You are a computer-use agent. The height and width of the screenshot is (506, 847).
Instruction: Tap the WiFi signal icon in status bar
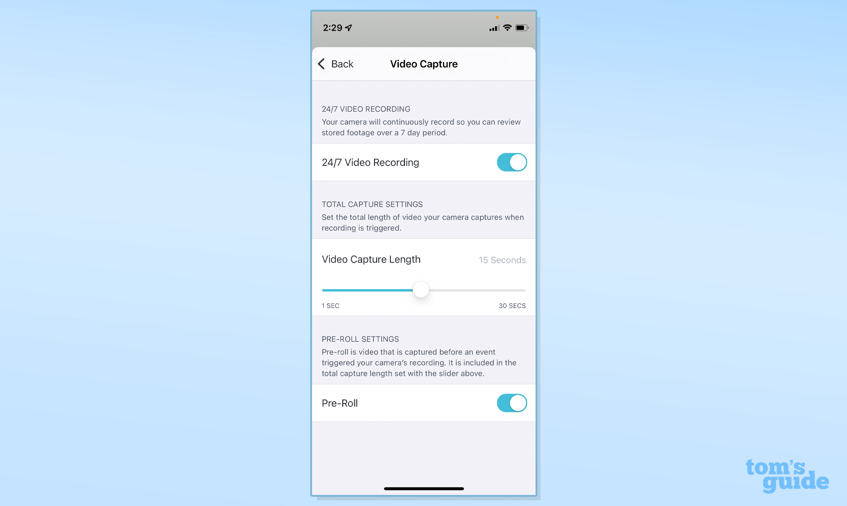506,28
